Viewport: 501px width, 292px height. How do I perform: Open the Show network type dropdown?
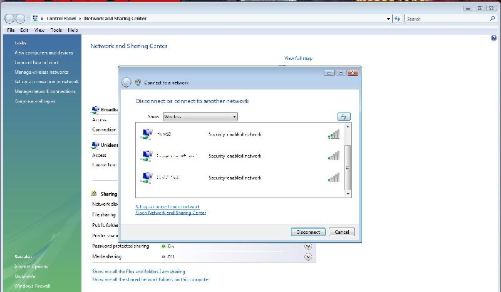point(200,116)
